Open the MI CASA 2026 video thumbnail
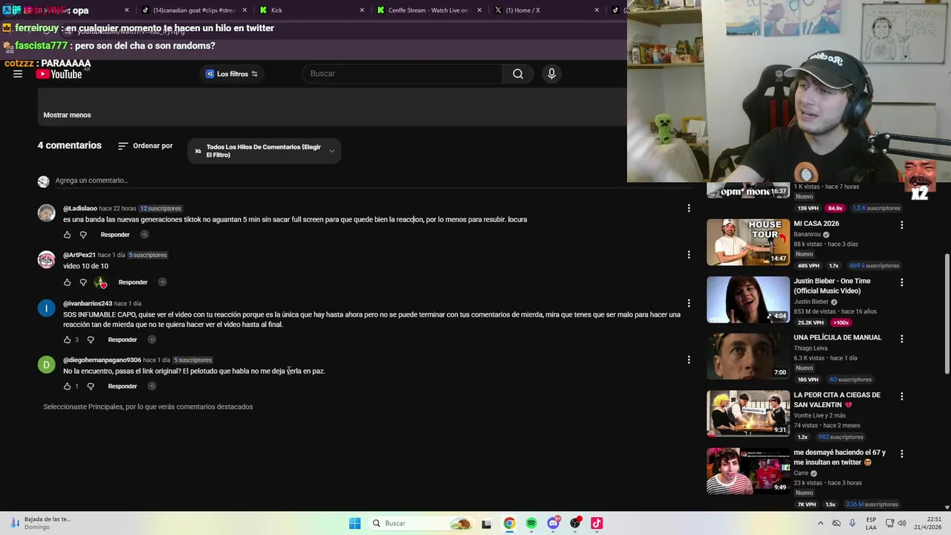Image resolution: width=951 pixels, height=535 pixels. (748, 242)
